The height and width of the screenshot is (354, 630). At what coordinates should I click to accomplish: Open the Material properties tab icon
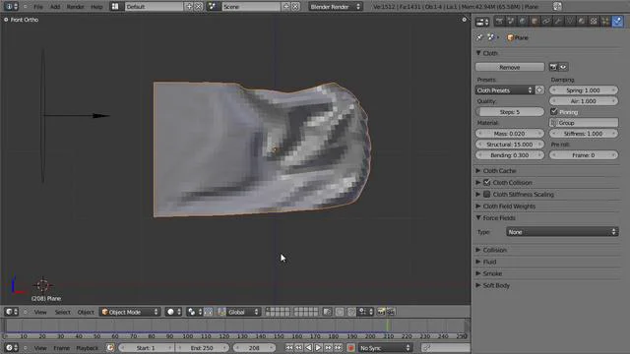click(582, 22)
